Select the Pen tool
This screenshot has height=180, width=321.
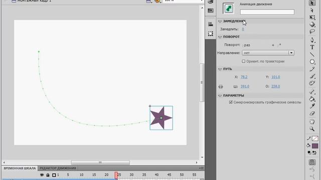pos(312,40)
